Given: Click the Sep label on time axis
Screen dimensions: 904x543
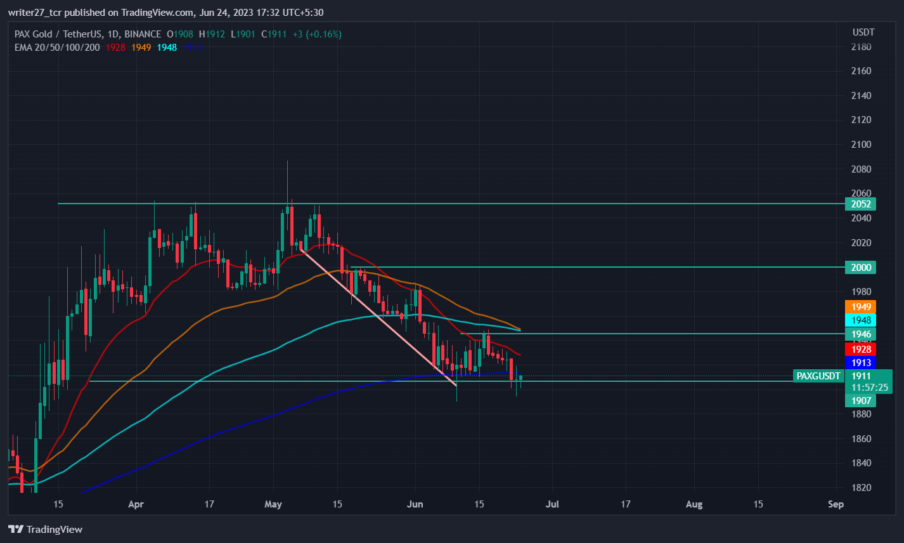Looking at the screenshot, I should click(836, 504).
